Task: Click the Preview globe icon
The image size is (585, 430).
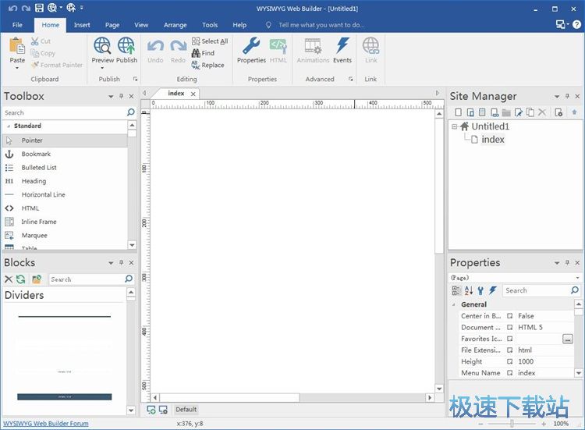Action: 102,46
